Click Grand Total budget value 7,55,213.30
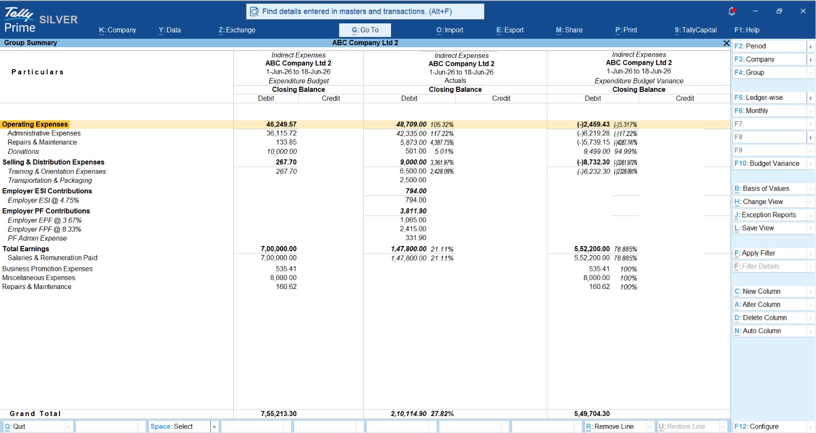 [279, 414]
